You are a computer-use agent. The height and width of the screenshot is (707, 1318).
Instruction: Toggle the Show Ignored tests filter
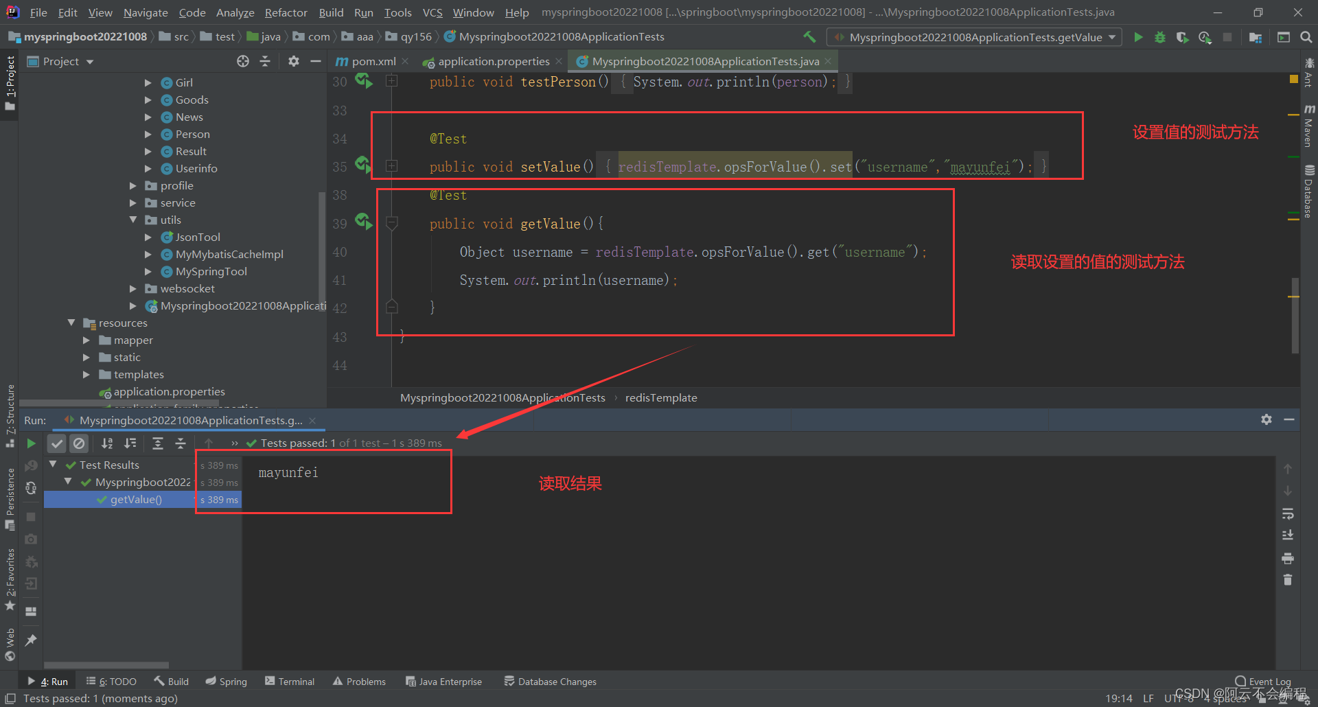click(x=79, y=443)
